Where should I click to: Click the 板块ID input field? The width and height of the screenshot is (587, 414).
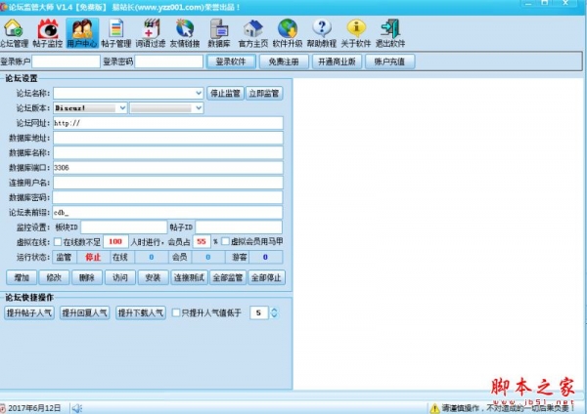point(124,227)
